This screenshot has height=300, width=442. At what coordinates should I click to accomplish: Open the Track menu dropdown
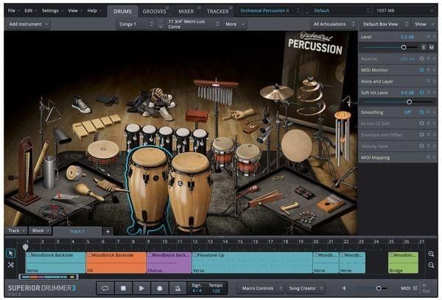(x=16, y=231)
